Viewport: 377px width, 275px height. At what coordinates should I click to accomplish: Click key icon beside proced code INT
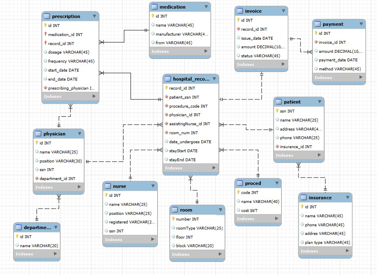[238, 192]
